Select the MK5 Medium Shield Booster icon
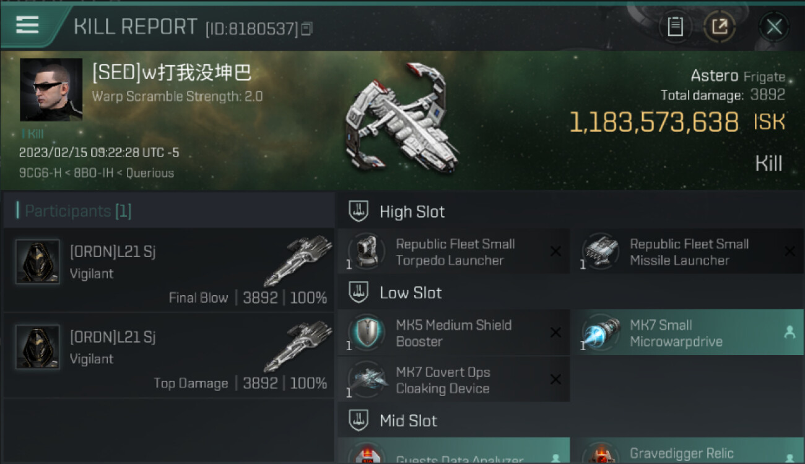 tap(367, 333)
